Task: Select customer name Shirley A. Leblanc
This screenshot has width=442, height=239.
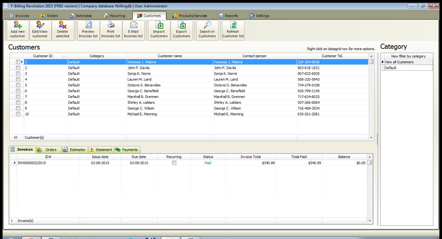Action: pyautogui.click(x=141, y=103)
